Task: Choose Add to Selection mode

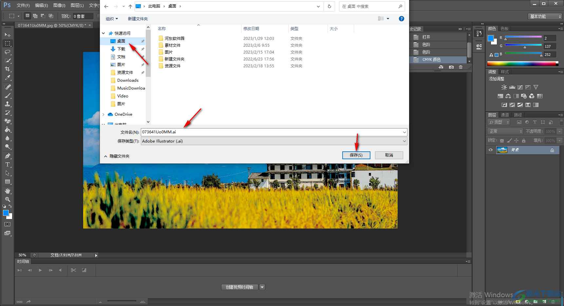Action: [x=35, y=16]
